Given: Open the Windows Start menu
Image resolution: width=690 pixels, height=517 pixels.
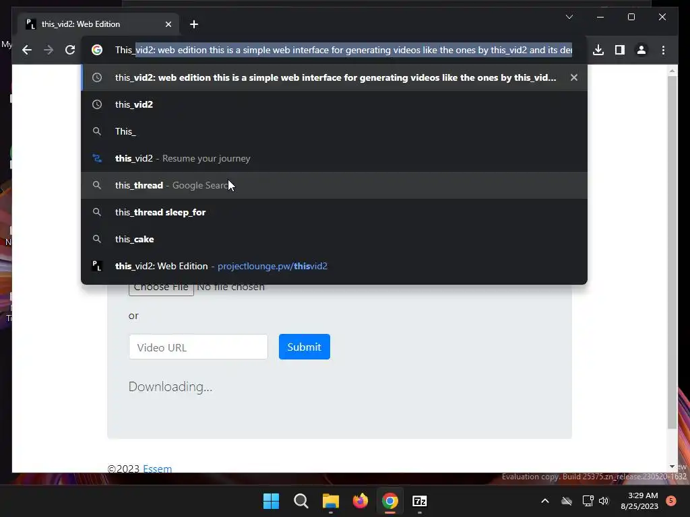Looking at the screenshot, I should (x=271, y=501).
